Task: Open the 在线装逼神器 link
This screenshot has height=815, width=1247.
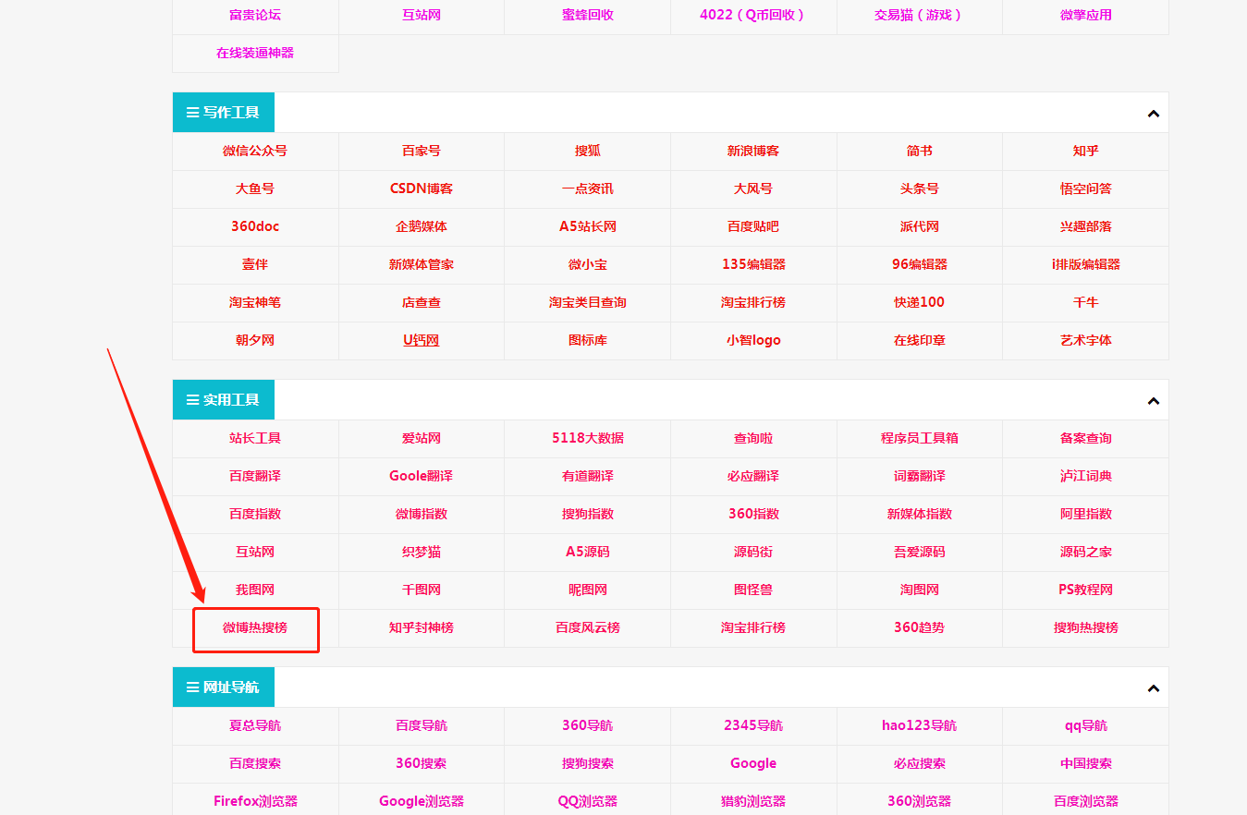Action: 255,53
